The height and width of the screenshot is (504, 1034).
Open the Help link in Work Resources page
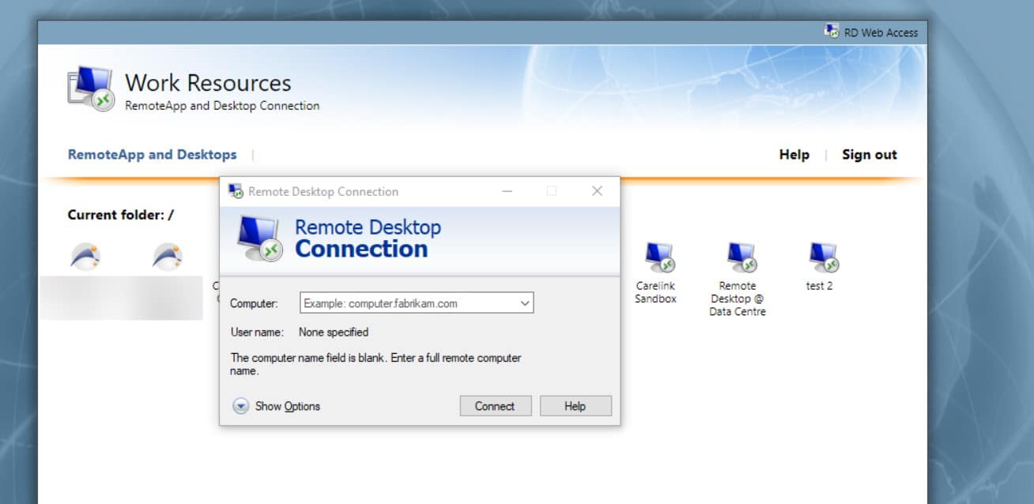click(794, 155)
